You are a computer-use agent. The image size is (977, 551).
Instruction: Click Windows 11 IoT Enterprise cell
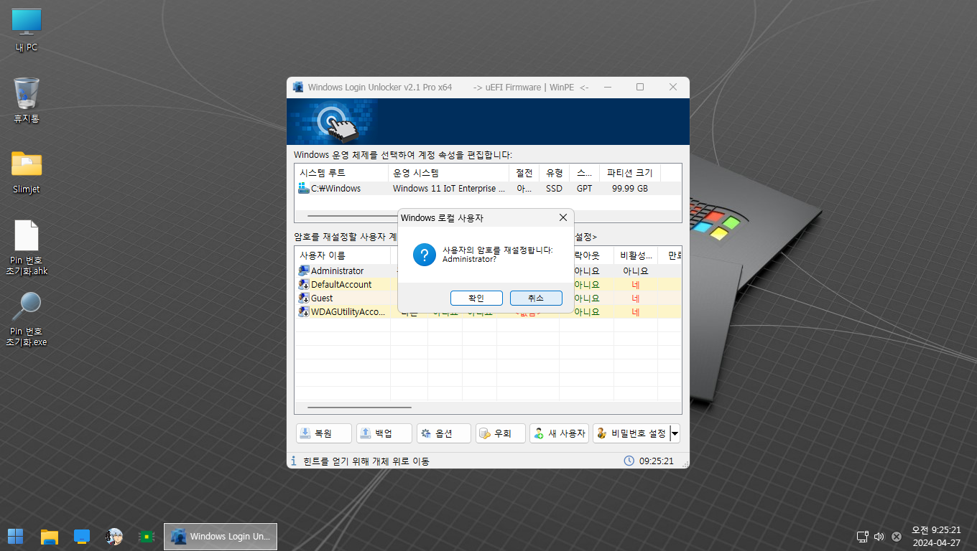point(448,188)
